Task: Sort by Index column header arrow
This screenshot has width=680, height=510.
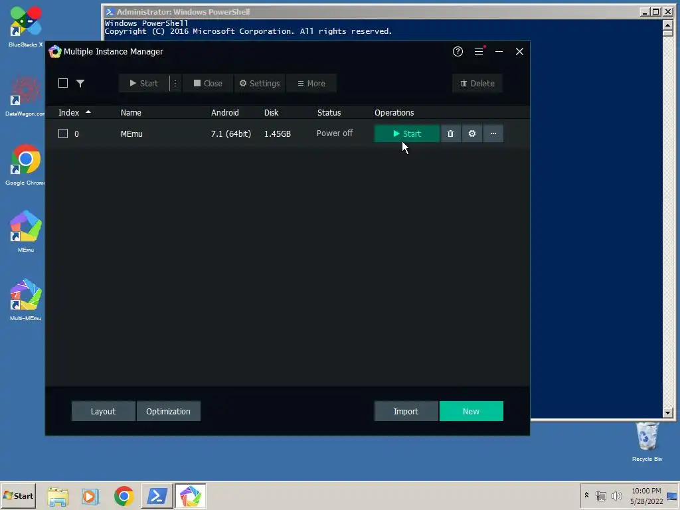Action: [88, 112]
